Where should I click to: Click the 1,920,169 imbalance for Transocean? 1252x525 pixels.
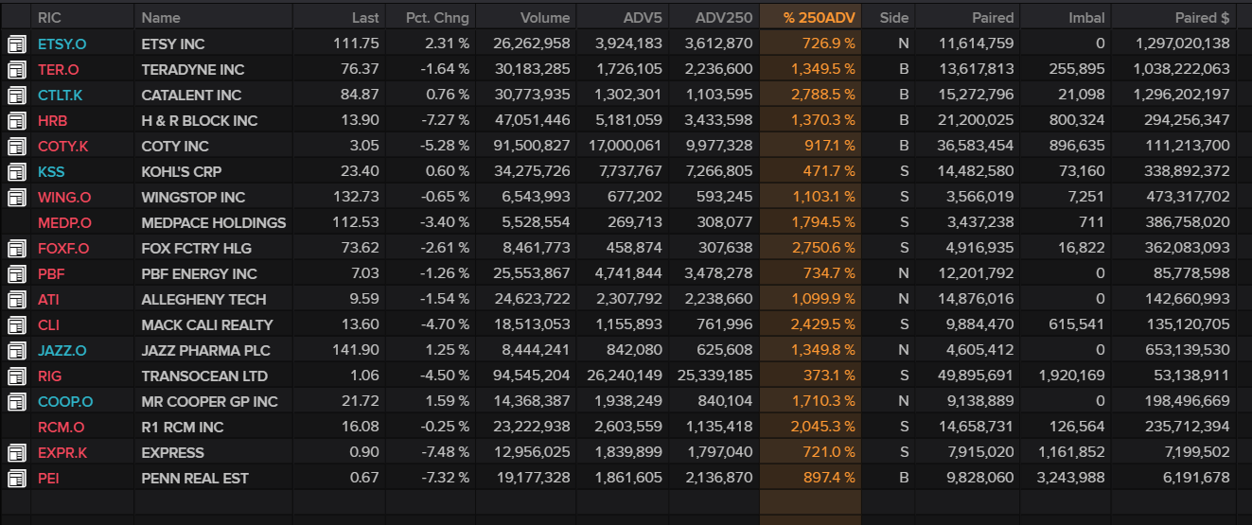coord(1072,376)
